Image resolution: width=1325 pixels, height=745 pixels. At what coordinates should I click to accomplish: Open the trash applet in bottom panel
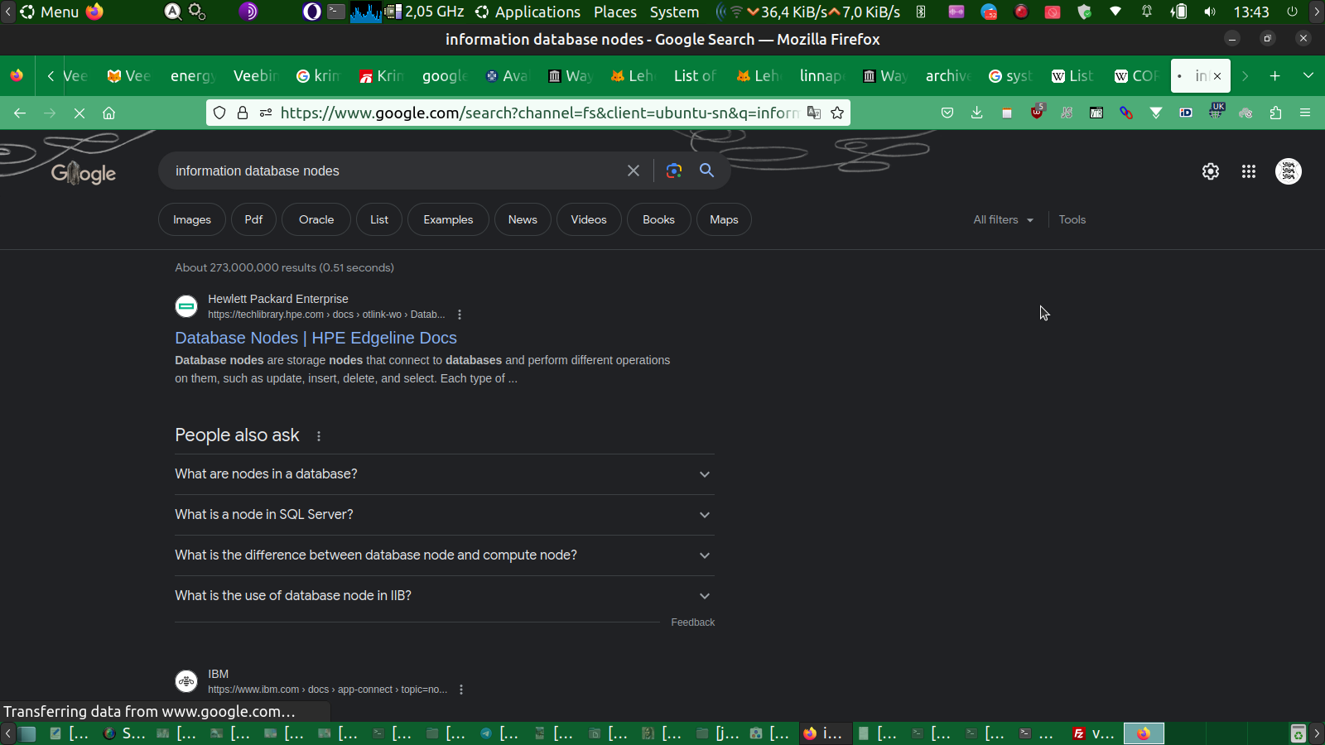click(1298, 733)
